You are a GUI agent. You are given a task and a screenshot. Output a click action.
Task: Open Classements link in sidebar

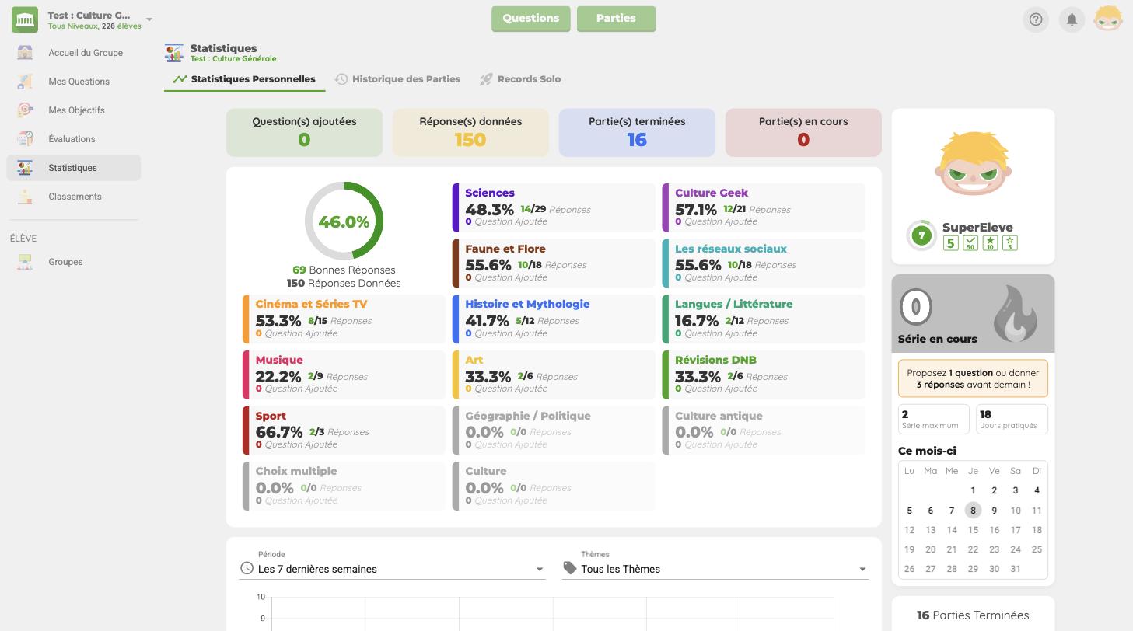[x=75, y=197]
